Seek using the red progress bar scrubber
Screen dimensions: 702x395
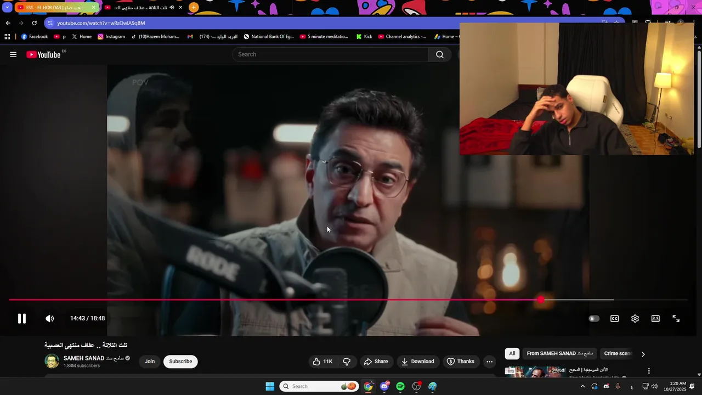[x=541, y=300]
